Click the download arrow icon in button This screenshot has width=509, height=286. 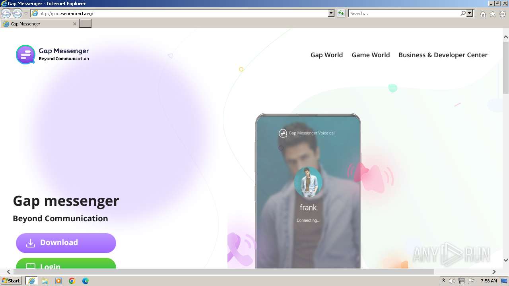coord(31,243)
